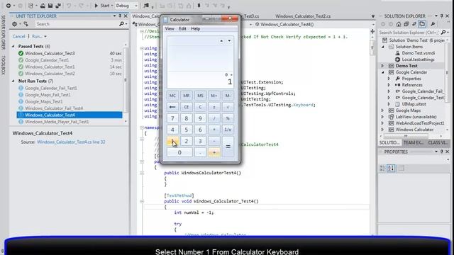This screenshot has height=255, width=454.
Task: Click the Show All Files icon in Solution Explorer
Action: pos(422,24)
